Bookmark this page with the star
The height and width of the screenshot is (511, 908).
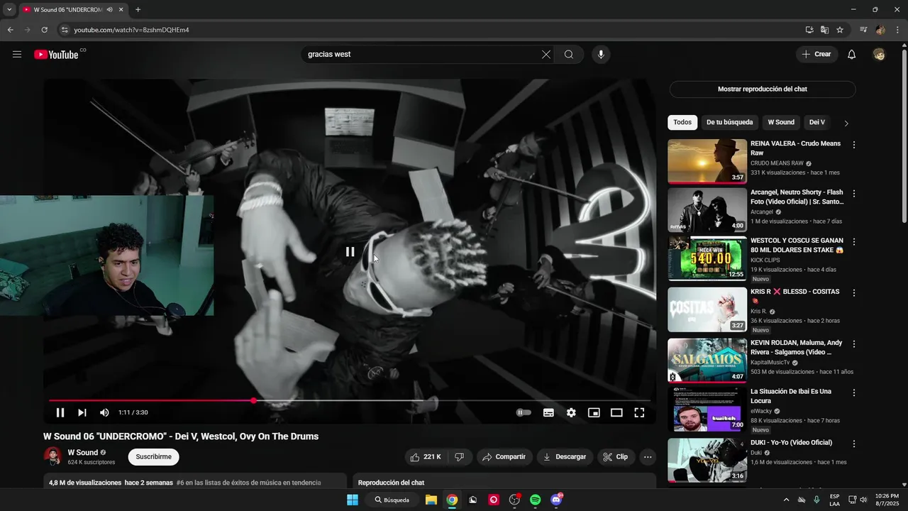840,30
